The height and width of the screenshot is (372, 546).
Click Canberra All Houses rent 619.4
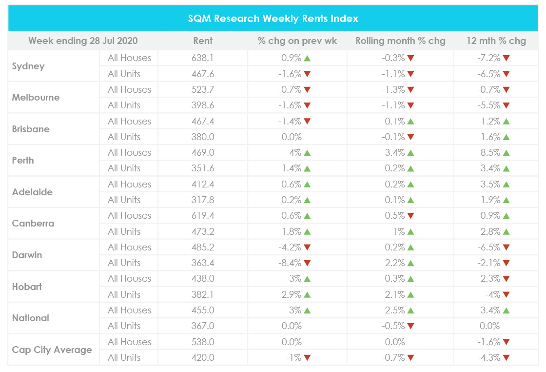[x=203, y=216]
